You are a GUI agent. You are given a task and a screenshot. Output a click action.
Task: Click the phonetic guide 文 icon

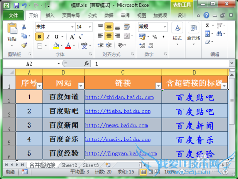point(84,46)
